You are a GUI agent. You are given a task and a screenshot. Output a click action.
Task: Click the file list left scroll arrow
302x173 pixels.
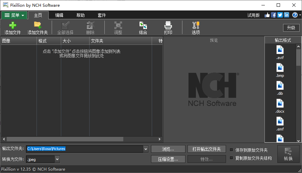coord(4,139)
